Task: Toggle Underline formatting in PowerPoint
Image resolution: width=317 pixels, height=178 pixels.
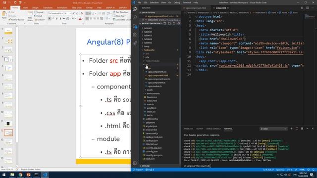Action: click(x=56, y=19)
